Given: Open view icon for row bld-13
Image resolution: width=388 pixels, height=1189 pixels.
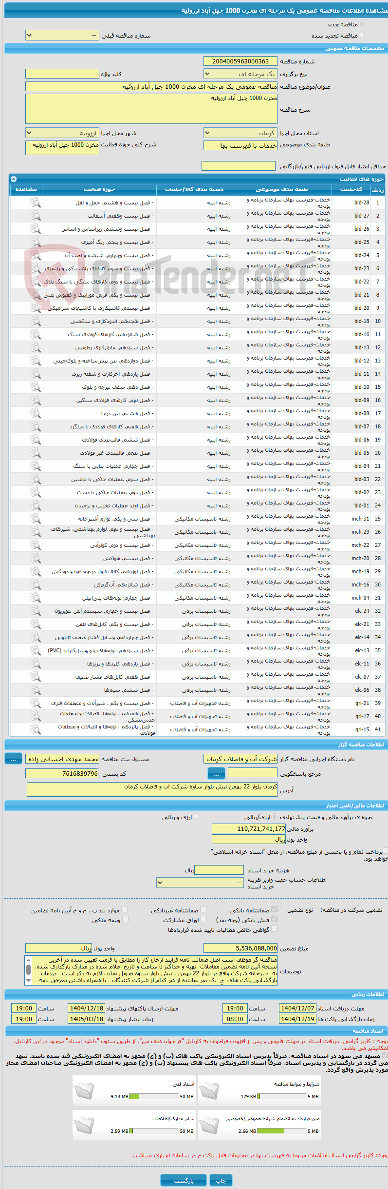Looking at the screenshot, I should tap(35, 347).
